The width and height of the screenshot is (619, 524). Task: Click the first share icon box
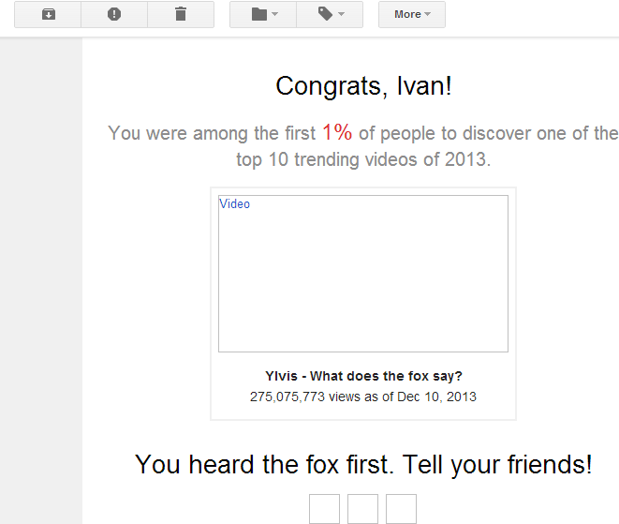tap(325, 509)
